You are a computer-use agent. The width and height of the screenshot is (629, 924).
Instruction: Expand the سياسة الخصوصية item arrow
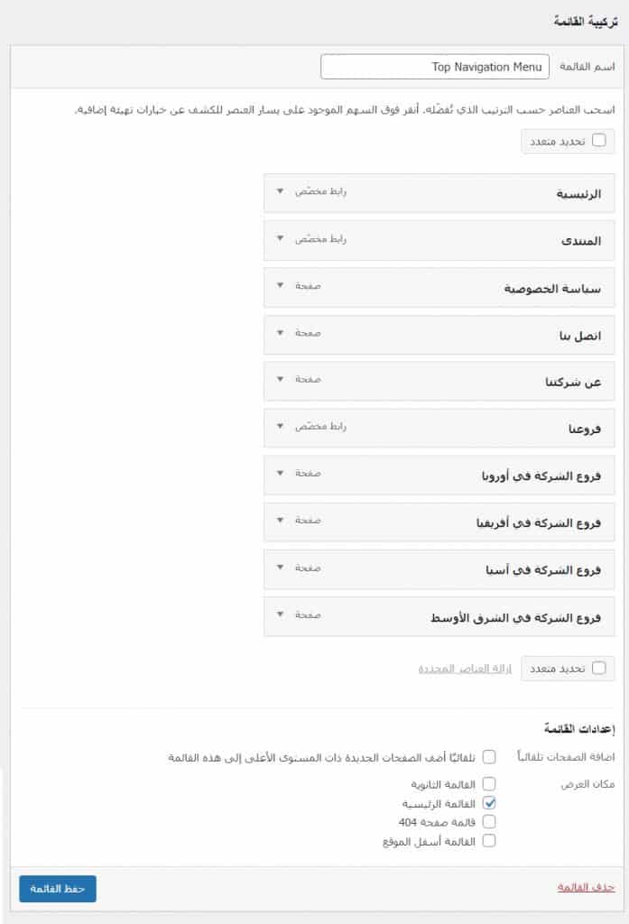pos(280,286)
